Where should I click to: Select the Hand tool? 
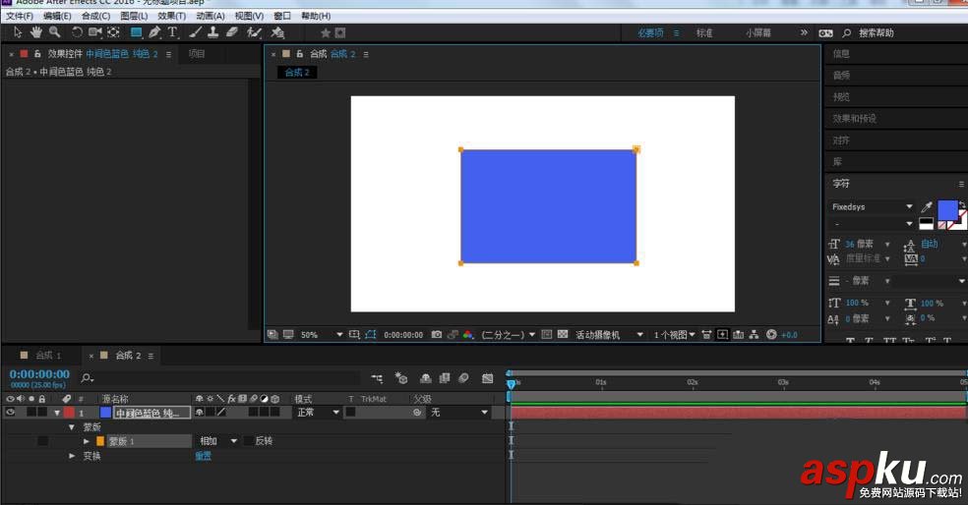[36, 32]
